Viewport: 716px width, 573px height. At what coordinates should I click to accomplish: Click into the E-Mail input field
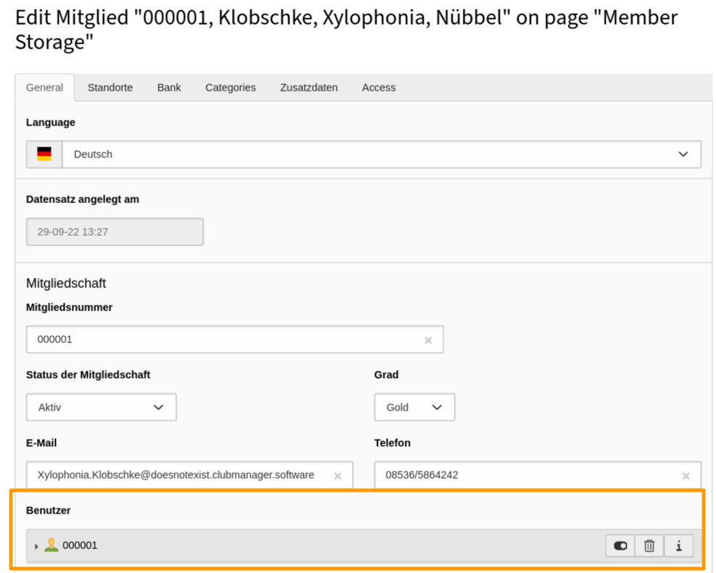tap(181, 475)
